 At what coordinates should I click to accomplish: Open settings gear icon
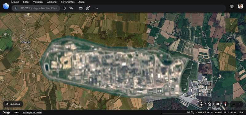[232, 6]
